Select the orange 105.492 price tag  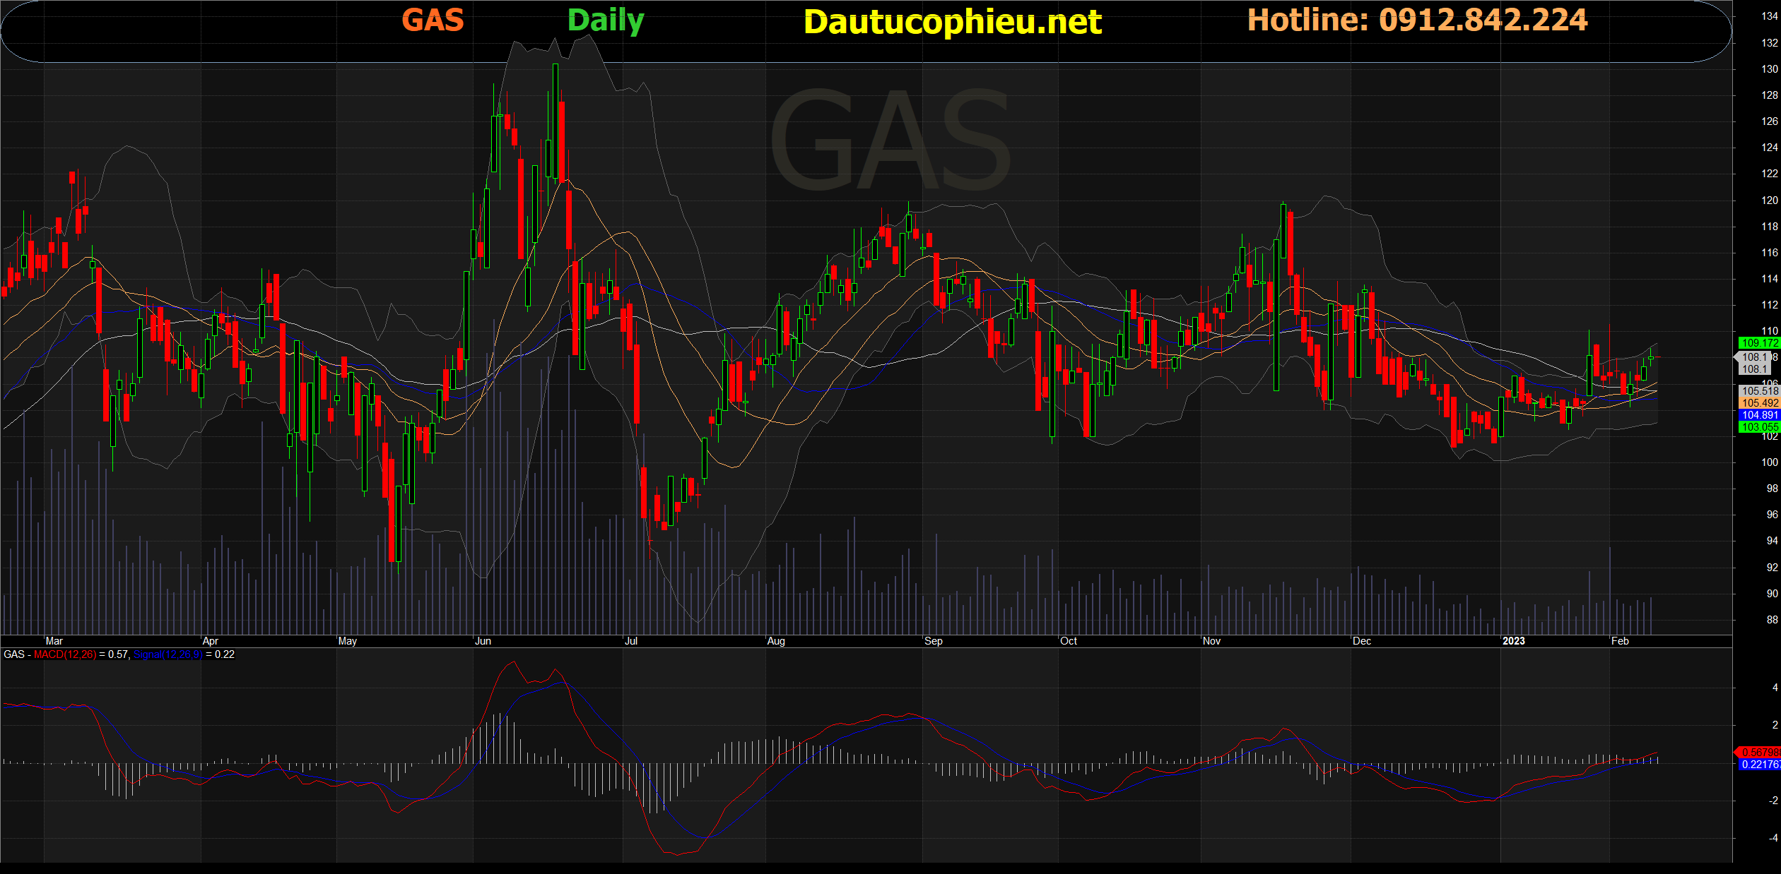[1759, 403]
